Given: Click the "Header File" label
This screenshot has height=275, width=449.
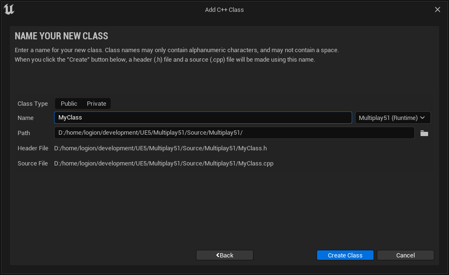Looking at the screenshot, I should point(33,148).
